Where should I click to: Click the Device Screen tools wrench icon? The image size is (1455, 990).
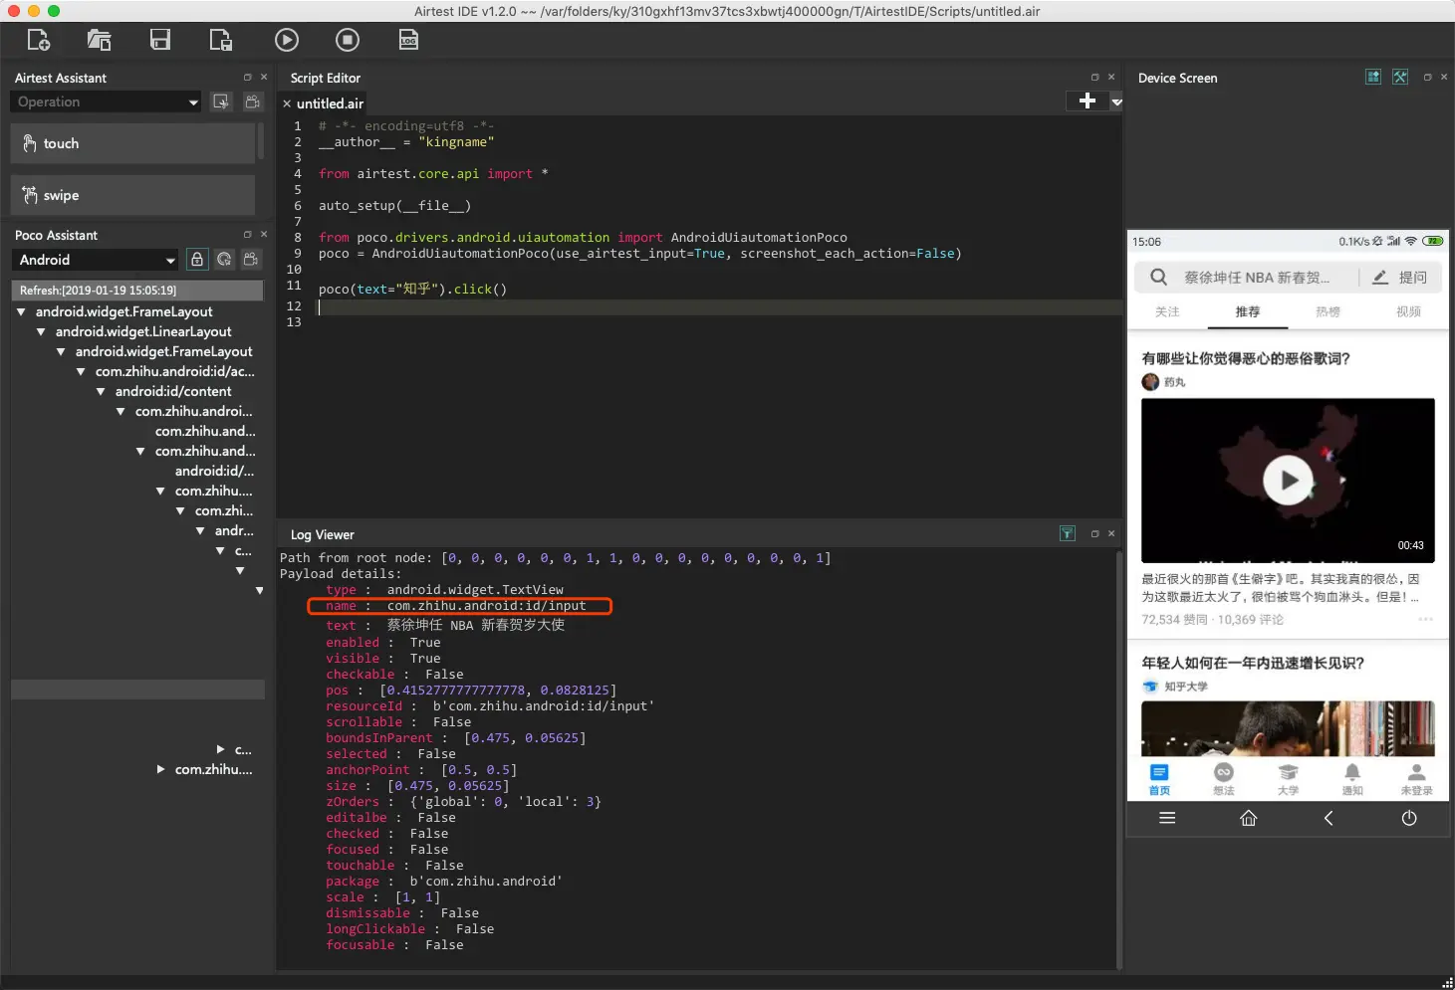pyautogui.click(x=1400, y=78)
